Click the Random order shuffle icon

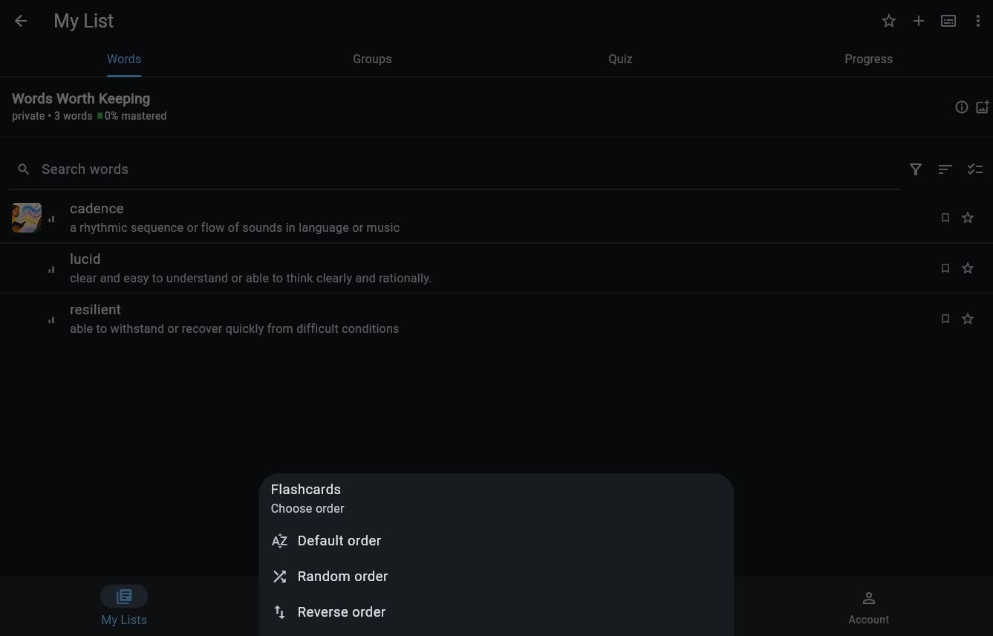coord(279,577)
